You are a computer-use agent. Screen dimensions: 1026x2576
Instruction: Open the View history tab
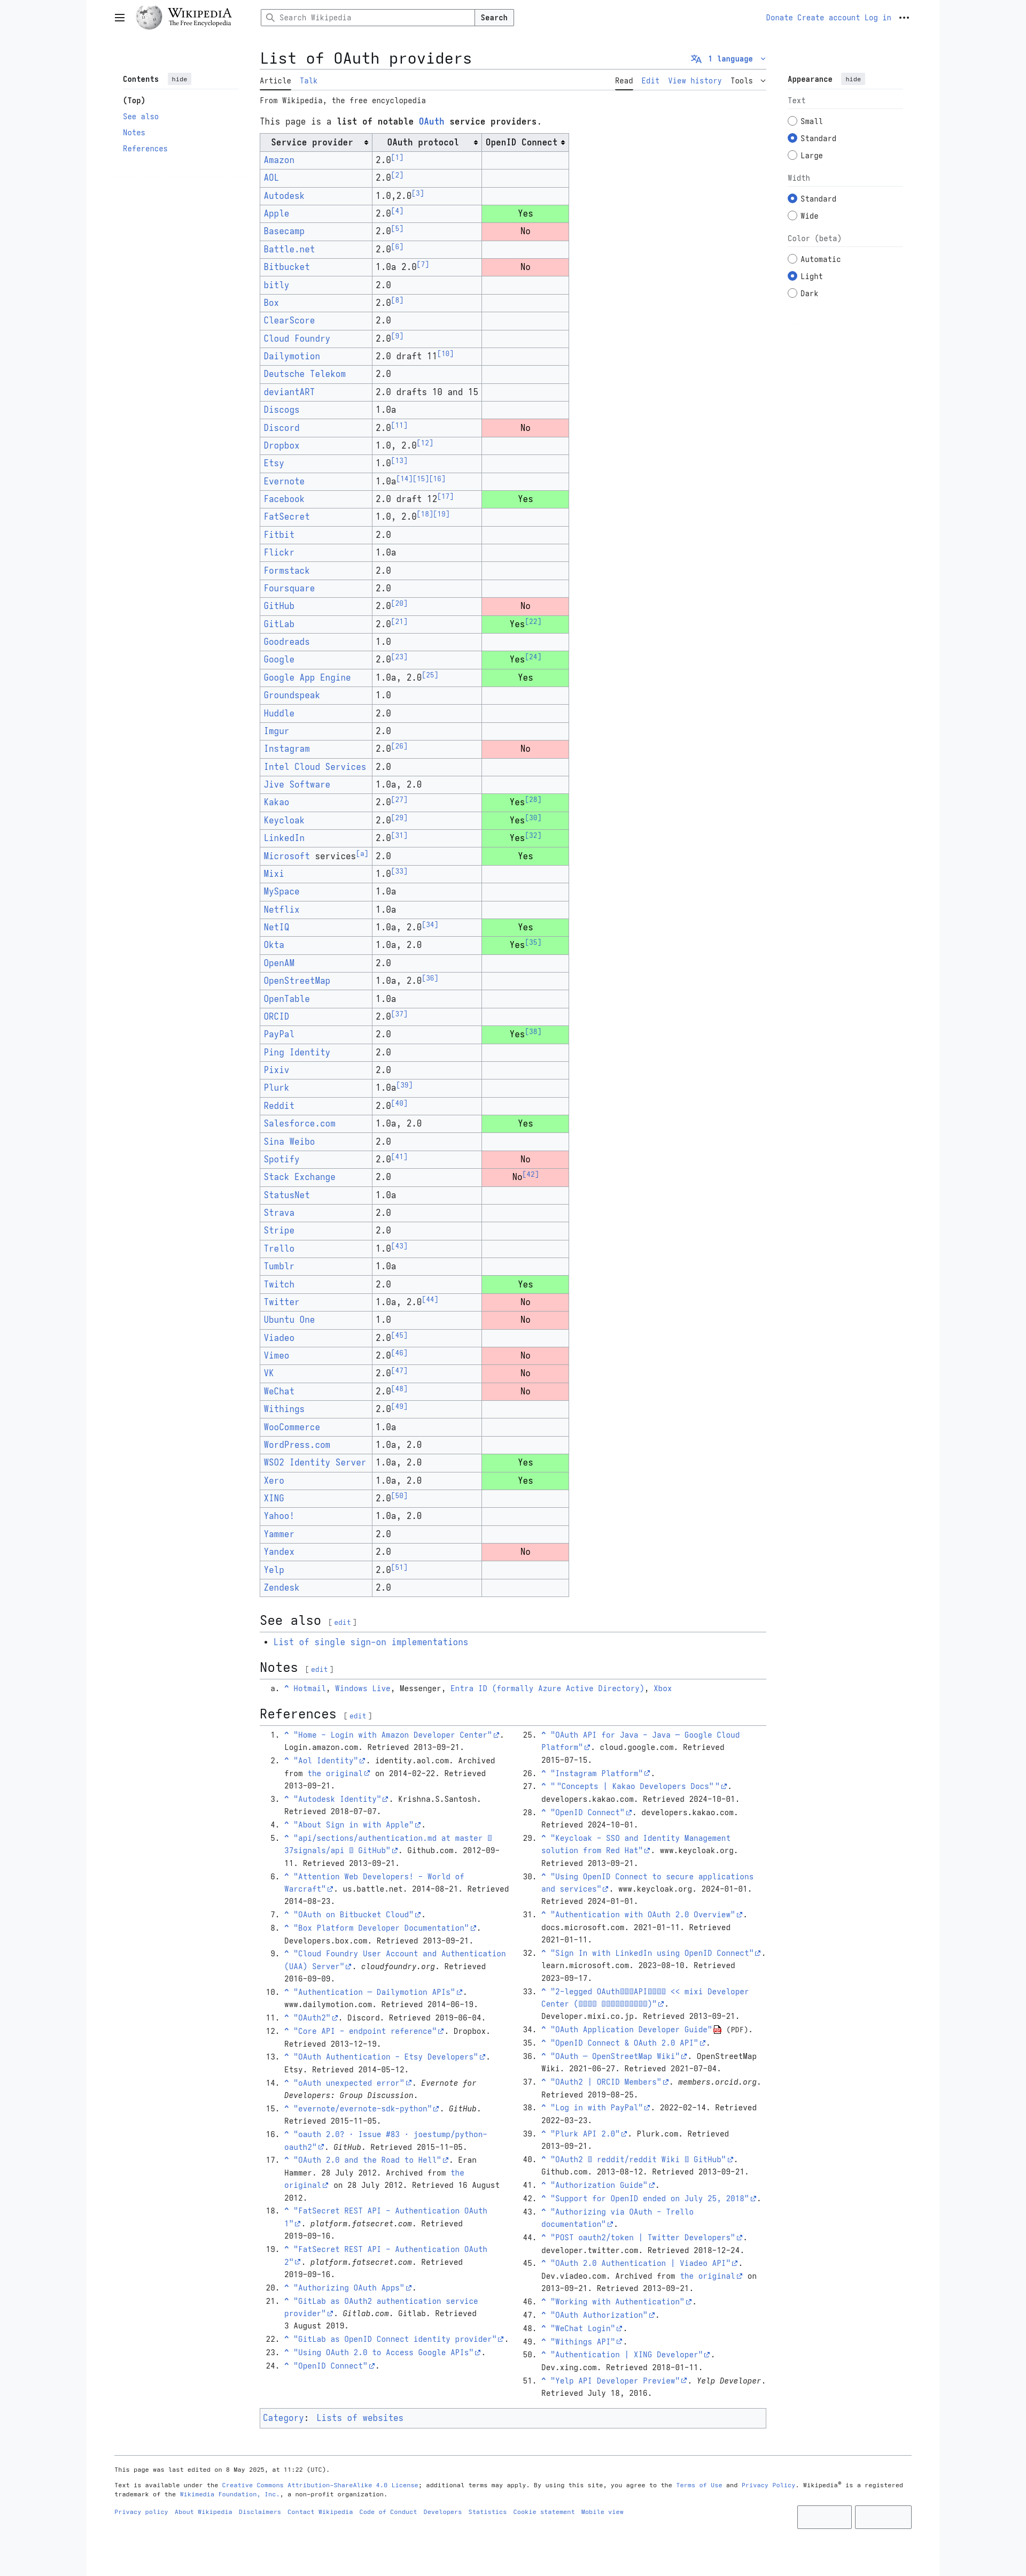[x=695, y=81]
